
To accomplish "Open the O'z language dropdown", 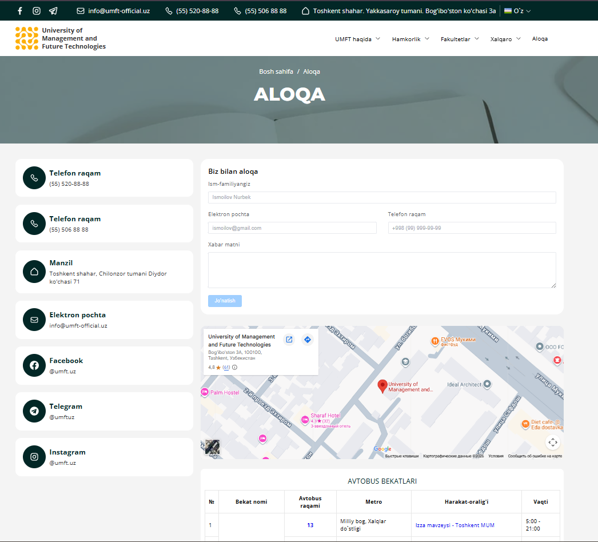I will coord(517,11).
